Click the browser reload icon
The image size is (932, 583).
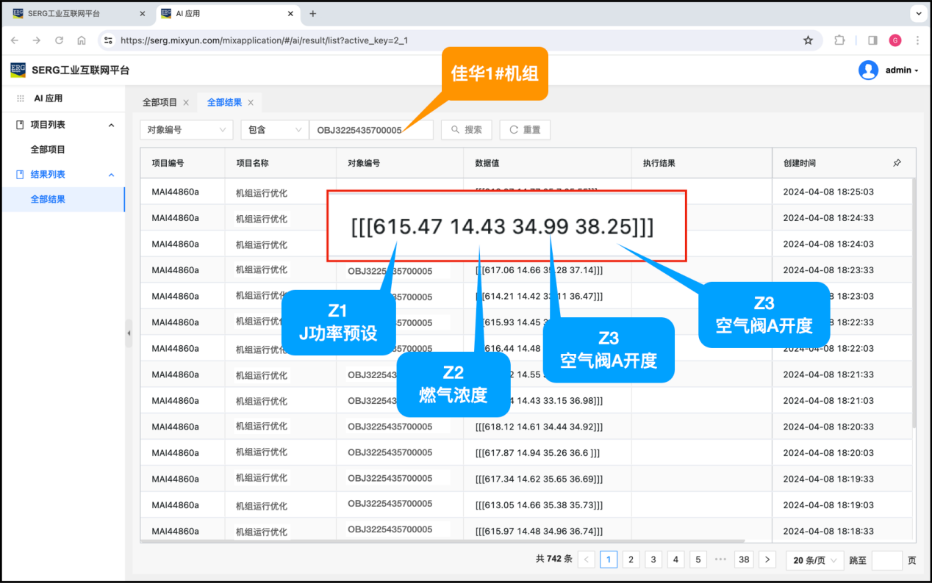(x=59, y=40)
